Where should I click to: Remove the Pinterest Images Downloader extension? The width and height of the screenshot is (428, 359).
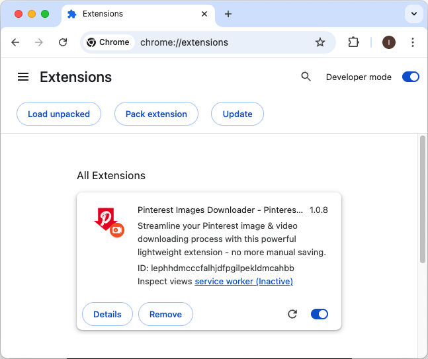165,314
